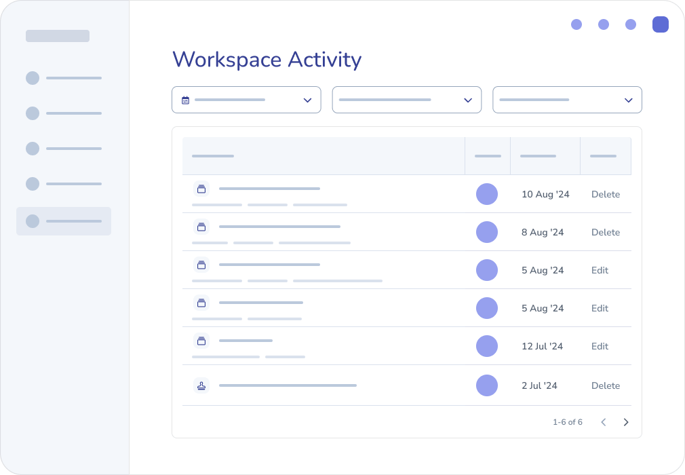
Task: Click the square profile icon at top right
Action: [660, 24]
